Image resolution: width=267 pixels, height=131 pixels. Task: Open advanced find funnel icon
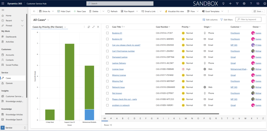(x=237, y=4)
